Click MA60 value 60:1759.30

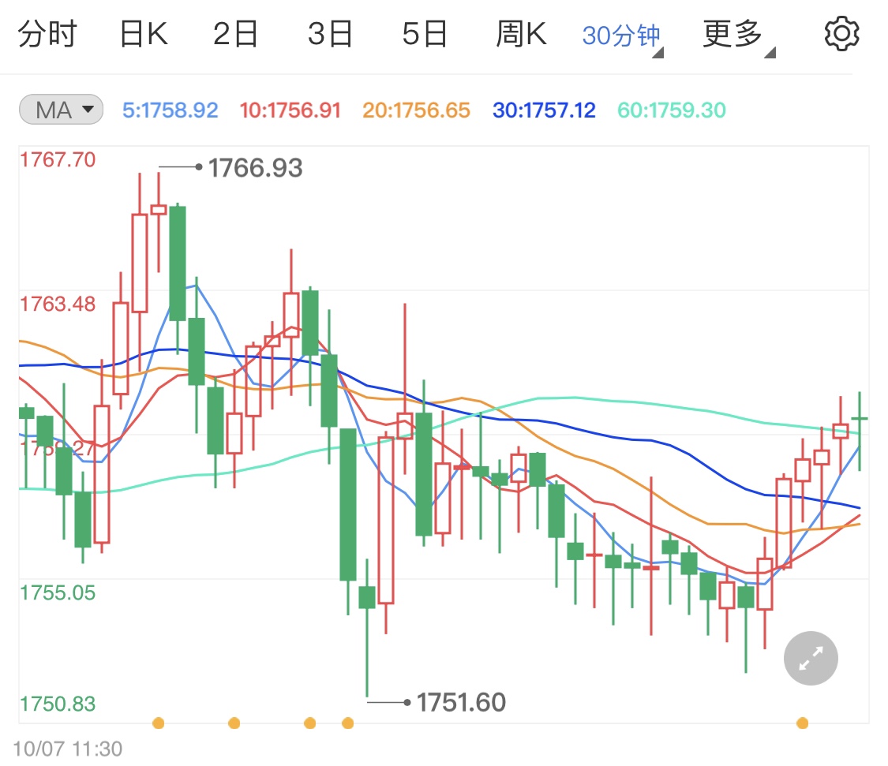point(671,110)
